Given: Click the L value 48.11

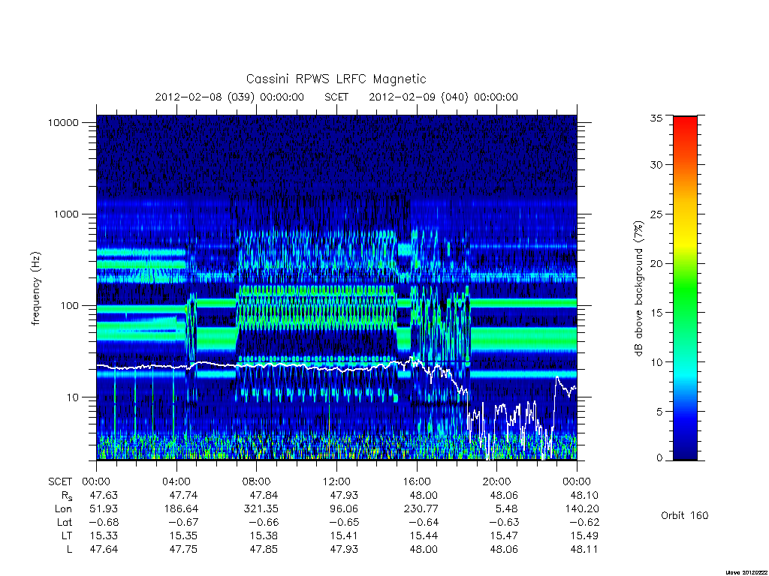Looking at the screenshot, I should point(584,549).
